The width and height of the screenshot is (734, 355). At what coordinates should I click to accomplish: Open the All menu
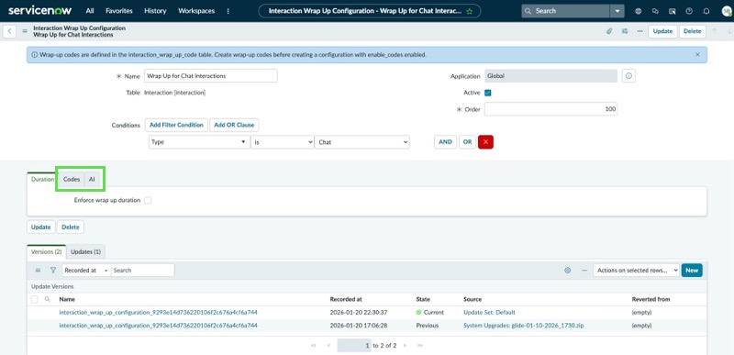(x=90, y=11)
